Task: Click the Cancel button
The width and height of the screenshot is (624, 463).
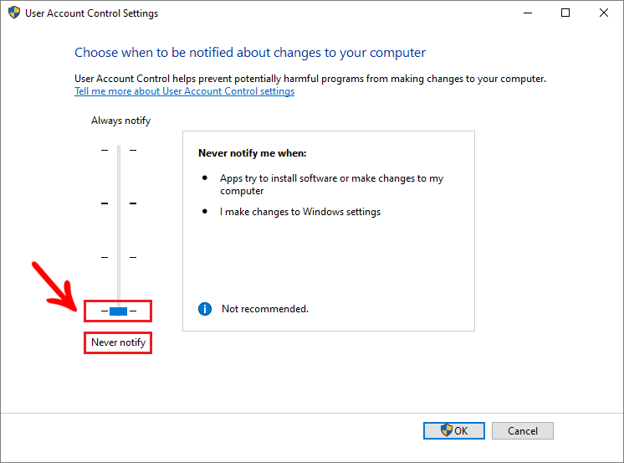Action: coord(523,430)
